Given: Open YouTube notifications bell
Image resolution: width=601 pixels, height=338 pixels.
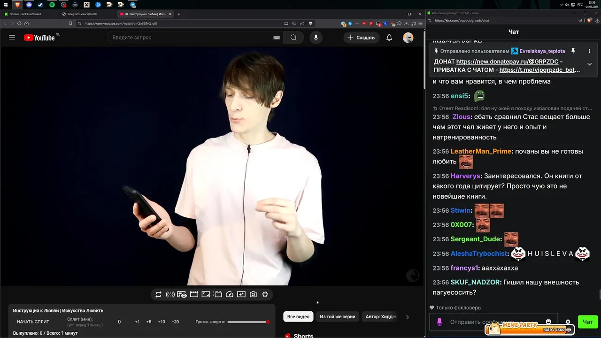Looking at the screenshot, I should (x=389, y=38).
